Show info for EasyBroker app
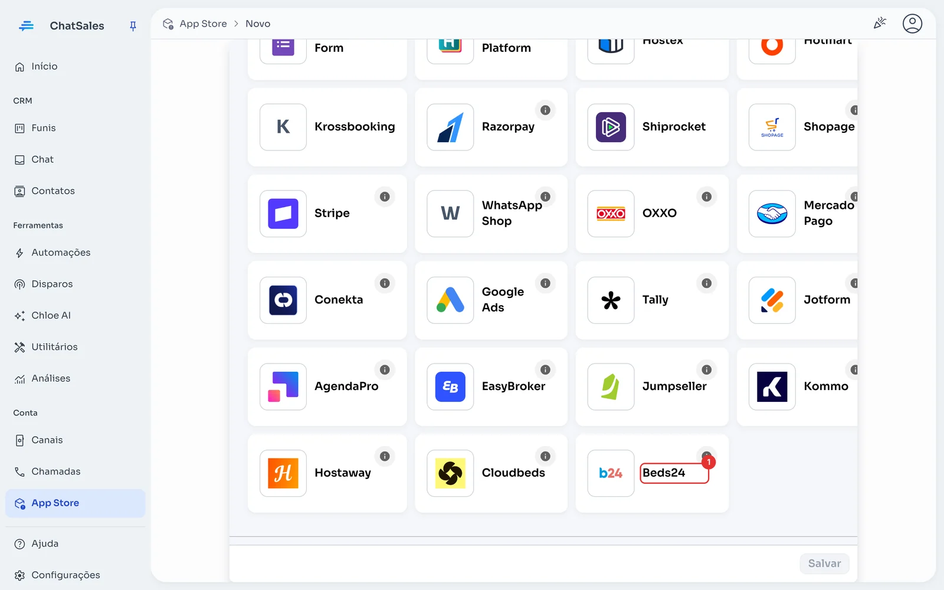 (545, 370)
